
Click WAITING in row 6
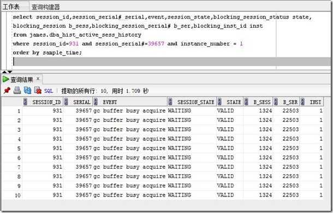point(179,157)
